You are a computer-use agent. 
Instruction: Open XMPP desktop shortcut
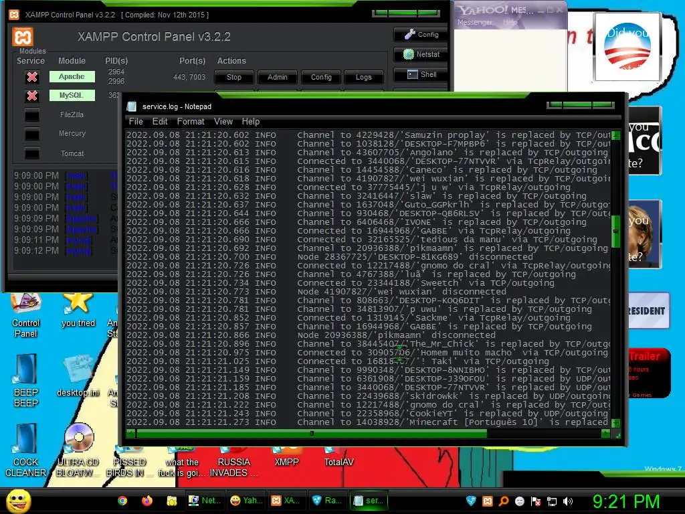pos(286,457)
